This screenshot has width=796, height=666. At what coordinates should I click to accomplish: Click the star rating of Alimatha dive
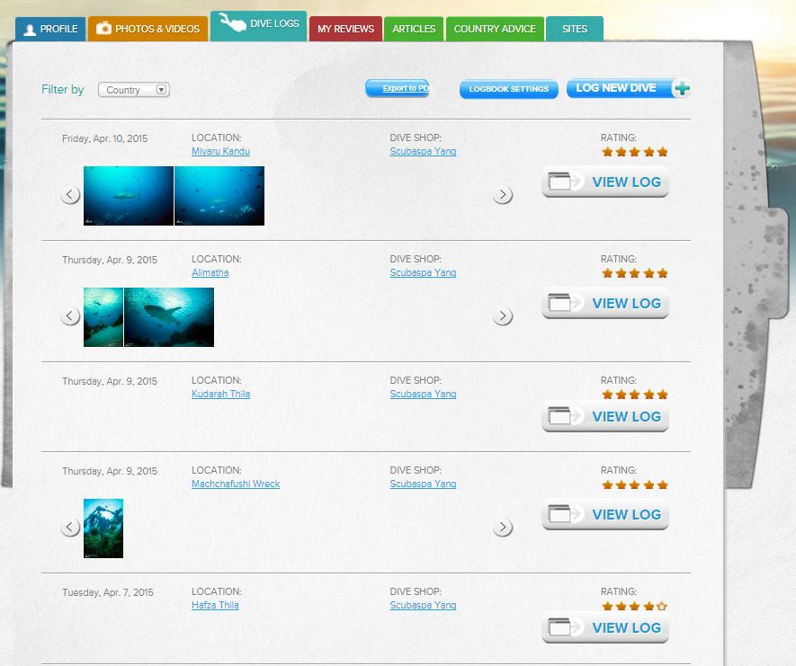pyautogui.click(x=635, y=273)
